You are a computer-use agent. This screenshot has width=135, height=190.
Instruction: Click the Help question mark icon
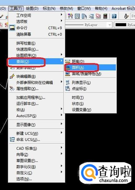(114, 16)
